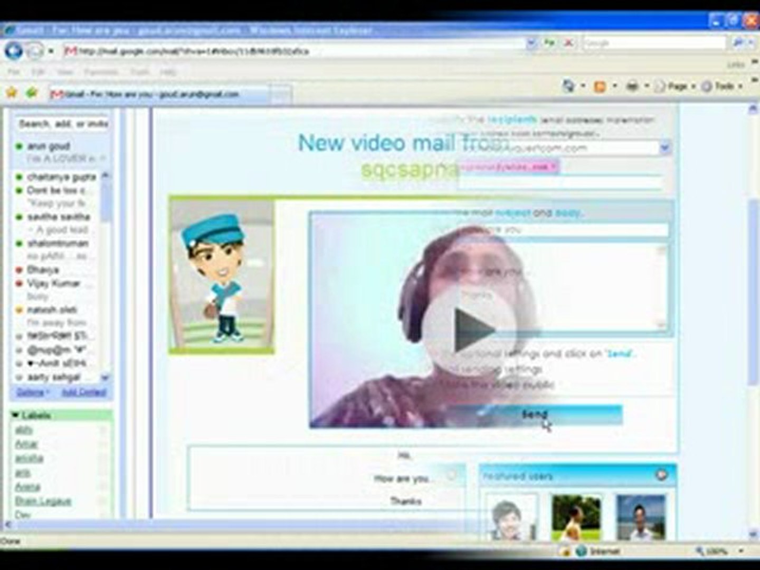Click the browser Forward button
This screenshot has width=760, height=570.
35,51
